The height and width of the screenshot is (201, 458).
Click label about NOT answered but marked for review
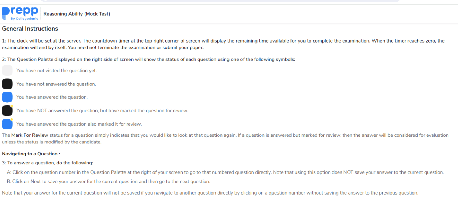coord(102,110)
